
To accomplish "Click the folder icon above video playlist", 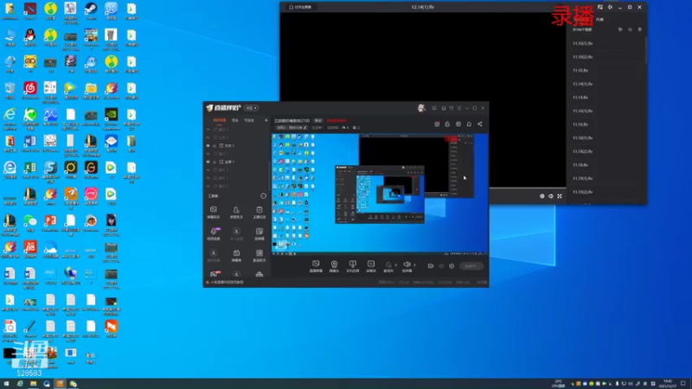I will click(x=620, y=29).
